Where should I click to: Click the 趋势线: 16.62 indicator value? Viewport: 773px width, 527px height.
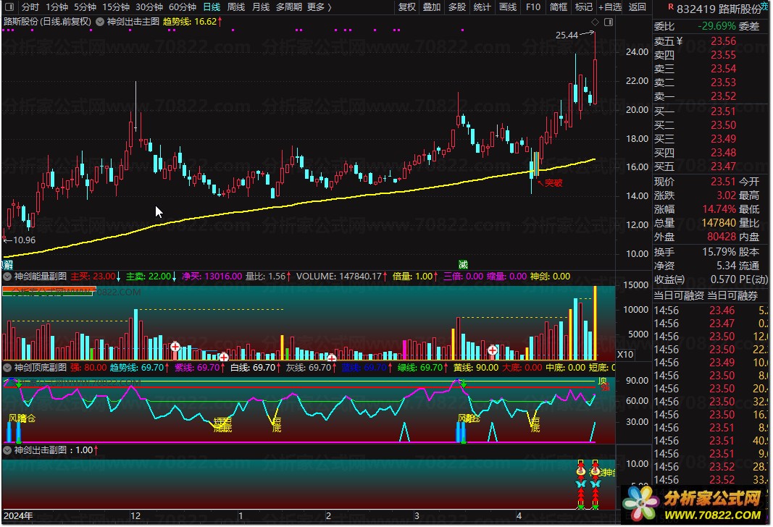[x=192, y=22]
